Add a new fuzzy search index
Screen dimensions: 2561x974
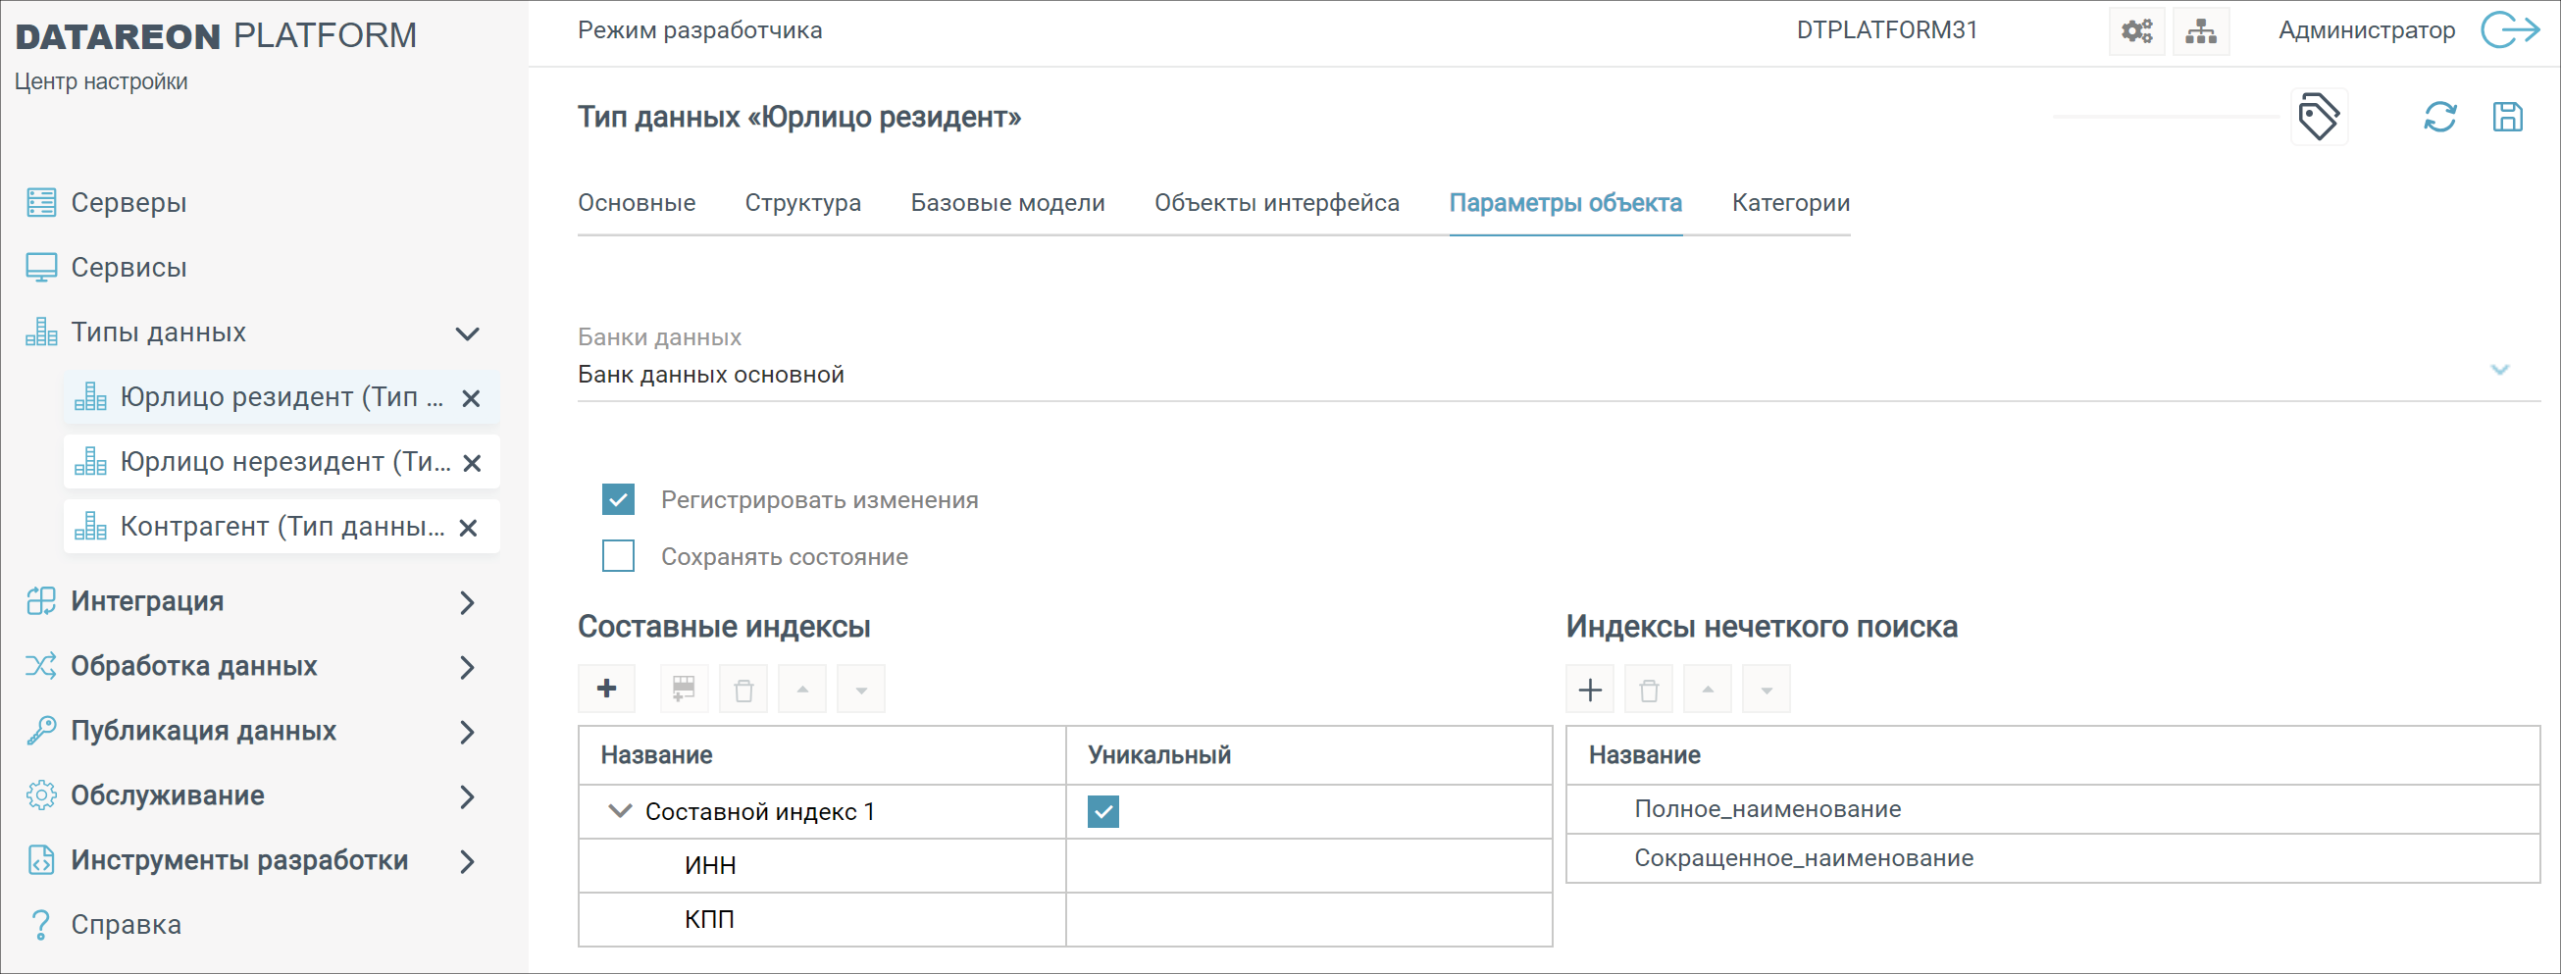1589,688
